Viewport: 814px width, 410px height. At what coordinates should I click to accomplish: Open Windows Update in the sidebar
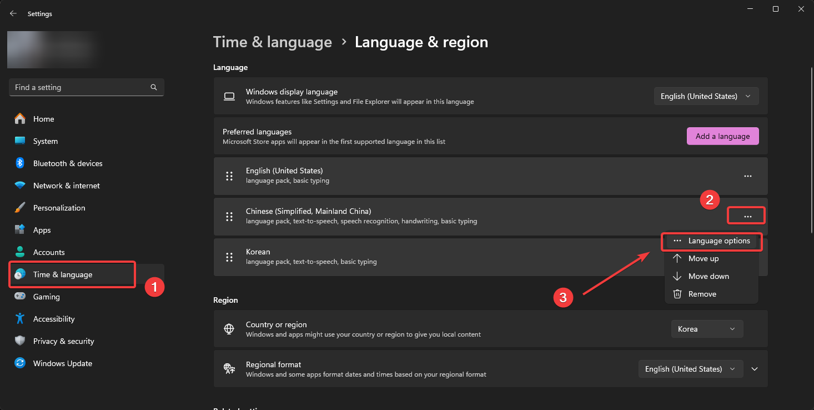[x=86, y=363]
